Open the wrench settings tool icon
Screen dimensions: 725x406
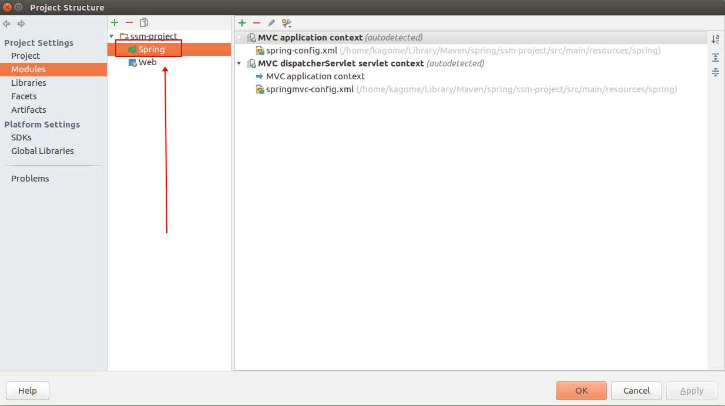286,23
